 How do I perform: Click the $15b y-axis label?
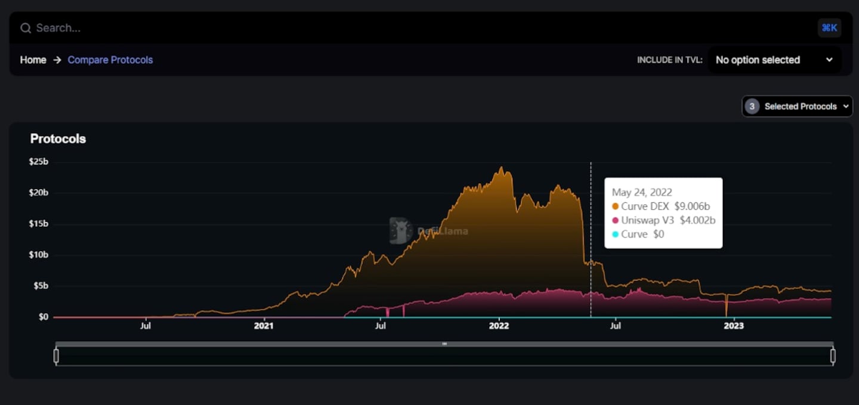click(x=39, y=224)
